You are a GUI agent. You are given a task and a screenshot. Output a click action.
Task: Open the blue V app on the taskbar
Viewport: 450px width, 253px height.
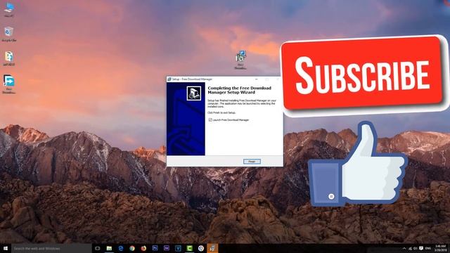(178, 248)
